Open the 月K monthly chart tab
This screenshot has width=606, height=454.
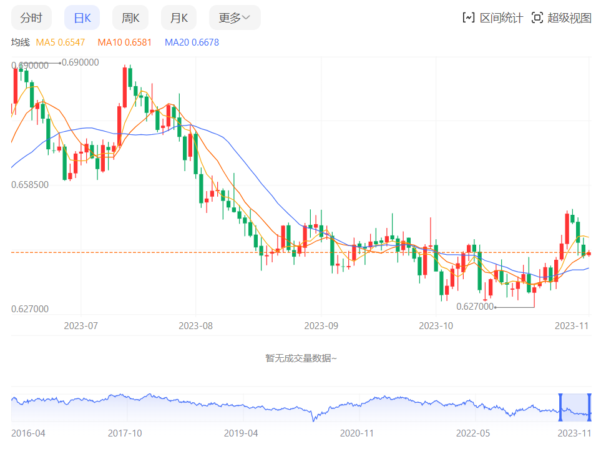179,17
